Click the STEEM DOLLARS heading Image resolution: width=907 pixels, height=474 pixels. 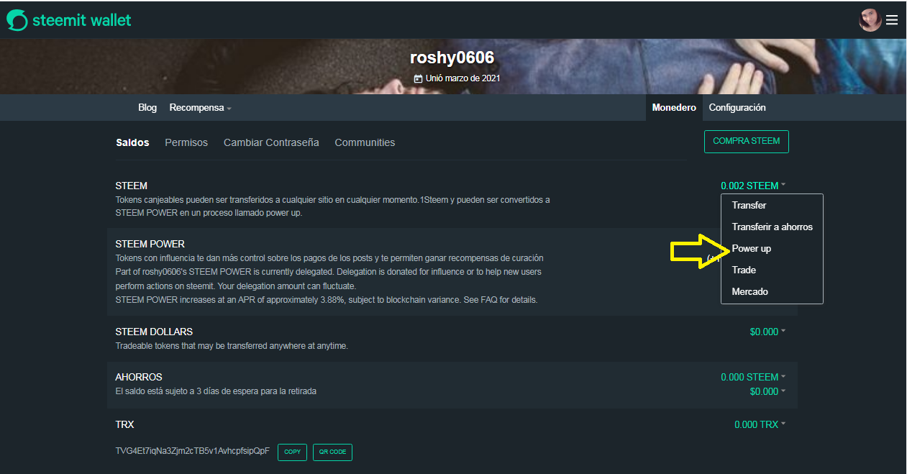[x=154, y=332]
